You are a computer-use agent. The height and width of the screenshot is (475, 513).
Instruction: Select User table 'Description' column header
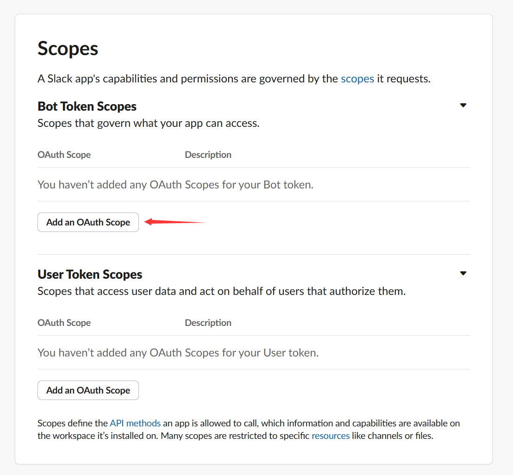[208, 323]
